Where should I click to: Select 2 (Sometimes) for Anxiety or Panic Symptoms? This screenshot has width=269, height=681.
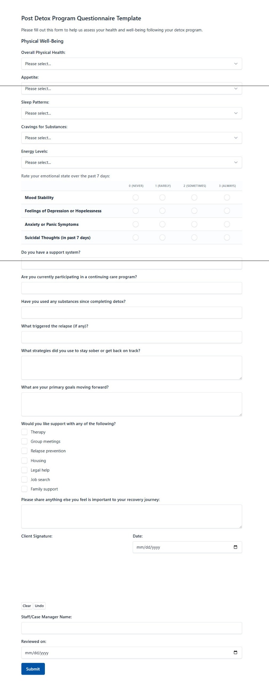click(x=194, y=224)
